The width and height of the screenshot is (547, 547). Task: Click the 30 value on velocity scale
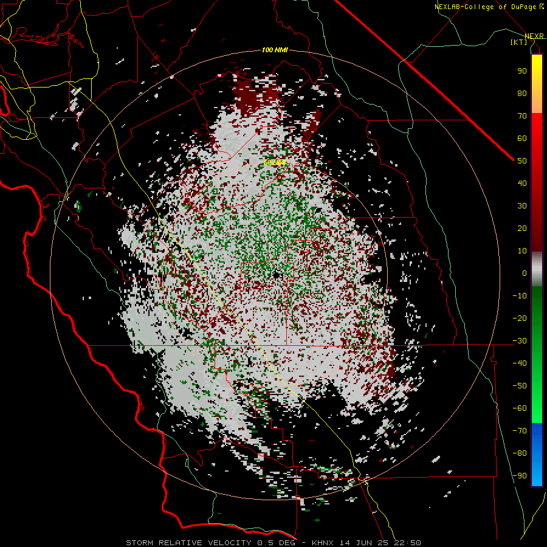point(522,206)
